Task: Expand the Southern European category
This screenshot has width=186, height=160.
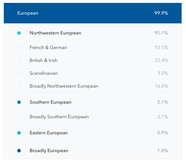Action: click(50, 102)
